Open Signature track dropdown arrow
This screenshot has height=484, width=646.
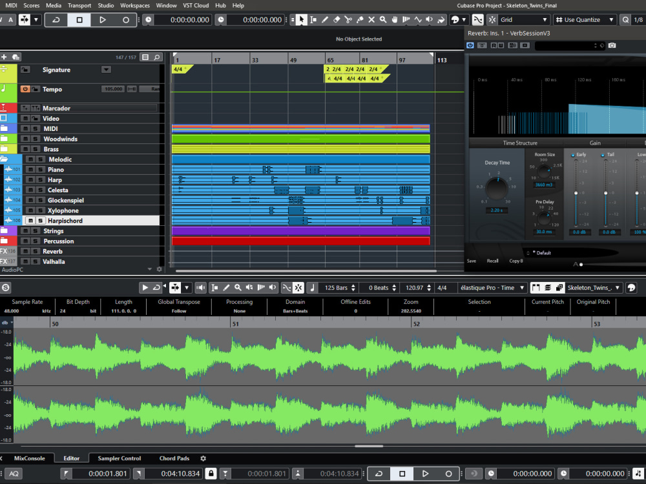pyautogui.click(x=107, y=70)
